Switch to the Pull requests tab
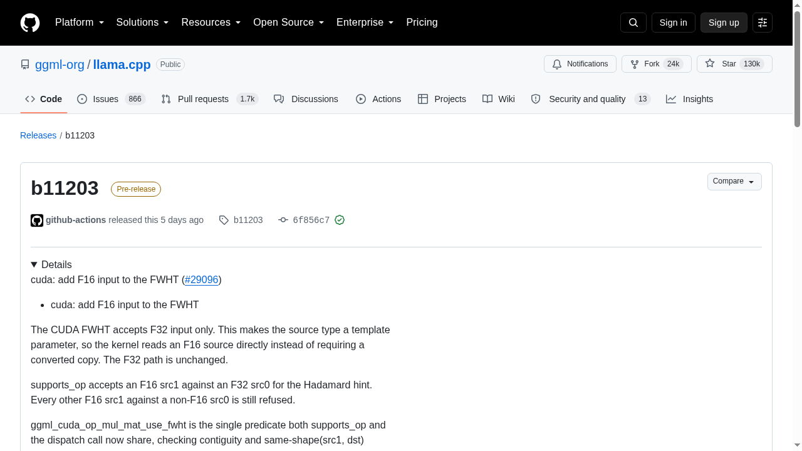 click(x=209, y=99)
